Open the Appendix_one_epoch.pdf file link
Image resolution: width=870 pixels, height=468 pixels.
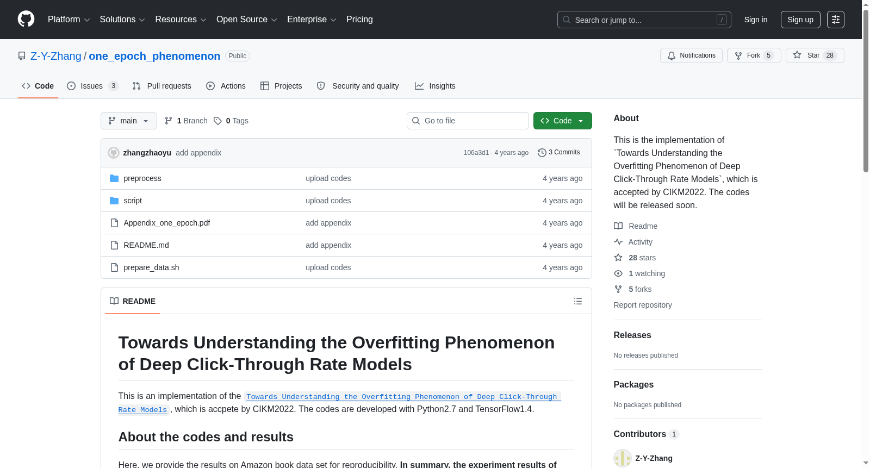click(166, 223)
